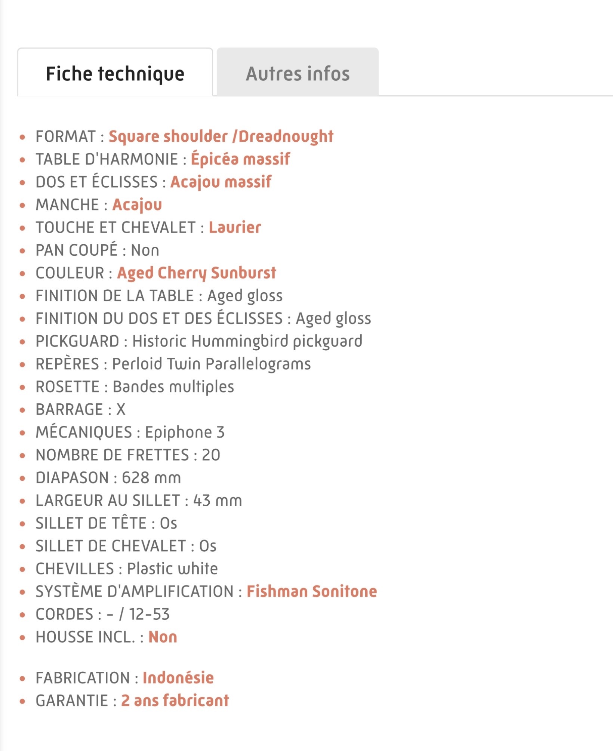Click the CORDES 12-53 line

[x=103, y=614]
